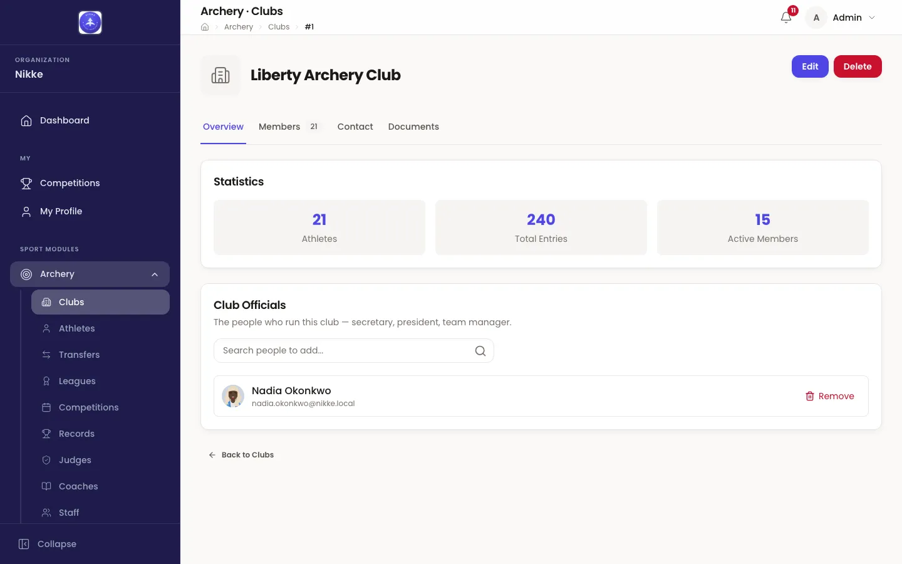Click the nadia.okonkwo@nikke.local email
Viewport: 902px width, 564px height.
(x=303, y=404)
